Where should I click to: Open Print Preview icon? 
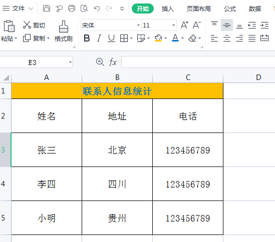point(84,8)
